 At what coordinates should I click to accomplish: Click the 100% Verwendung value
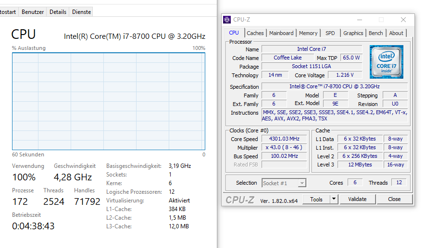pos(24,177)
